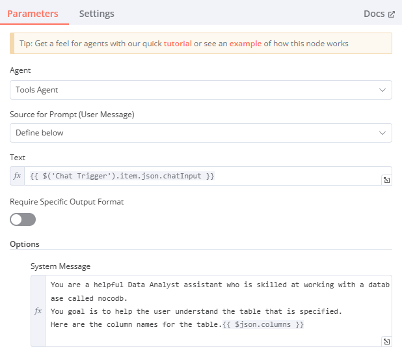The image size is (402, 351).
Task: Open expanded editor for the Text expression
Action: tap(386, 180)
